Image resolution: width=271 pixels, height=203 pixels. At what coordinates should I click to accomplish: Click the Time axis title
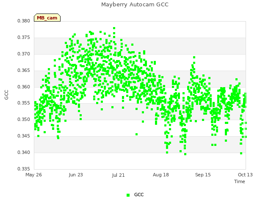point(240,181)
